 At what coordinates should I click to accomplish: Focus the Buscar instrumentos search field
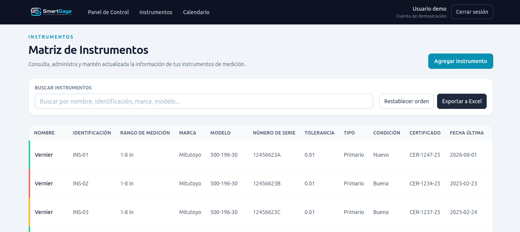pyautogui.click(x=204, y=101)
